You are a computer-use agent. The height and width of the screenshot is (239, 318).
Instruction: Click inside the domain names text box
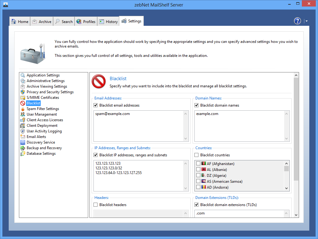coord(238,126)
